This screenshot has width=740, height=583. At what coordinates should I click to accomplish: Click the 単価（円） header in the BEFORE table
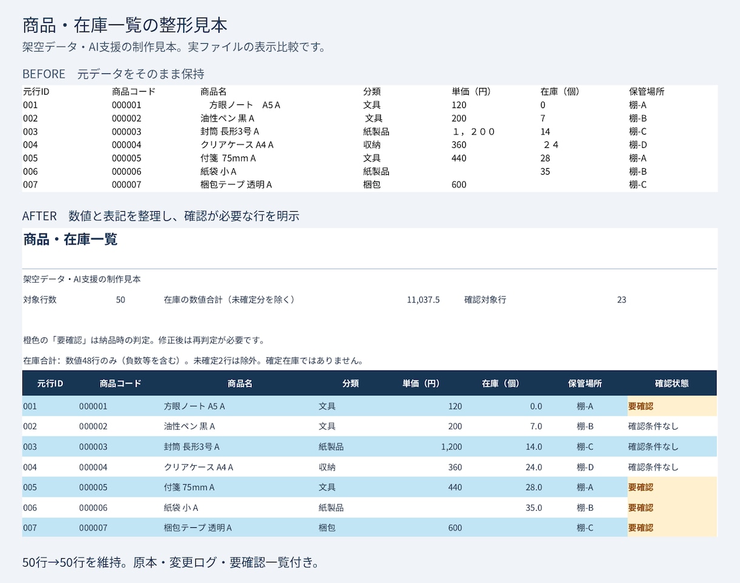[471, 92]
